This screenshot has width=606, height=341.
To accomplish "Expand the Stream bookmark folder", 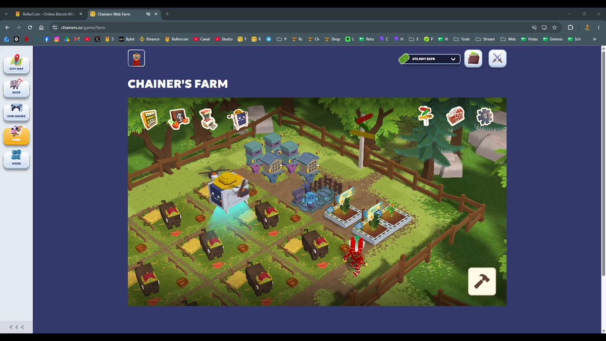I will click(485, 39).
